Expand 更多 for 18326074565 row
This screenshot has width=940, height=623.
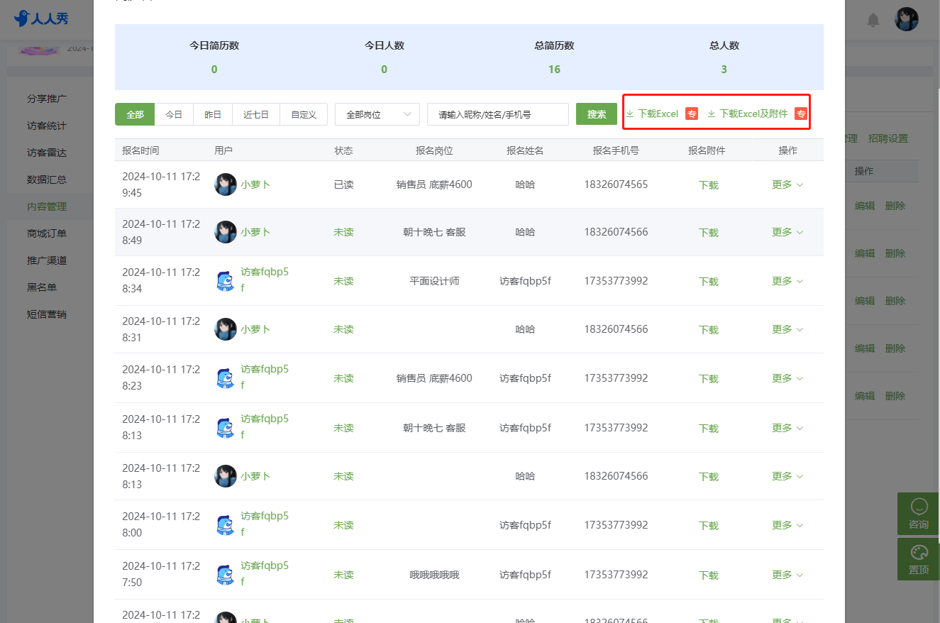tap(787, 184)
